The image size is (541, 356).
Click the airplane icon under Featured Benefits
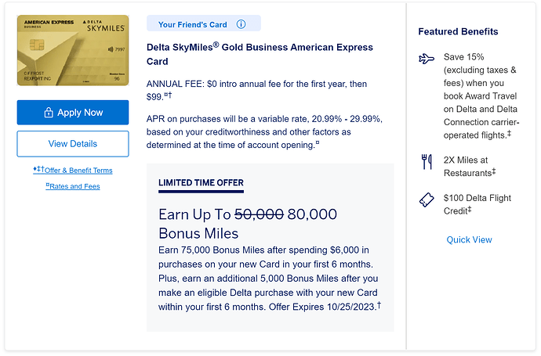pos(427,58)
